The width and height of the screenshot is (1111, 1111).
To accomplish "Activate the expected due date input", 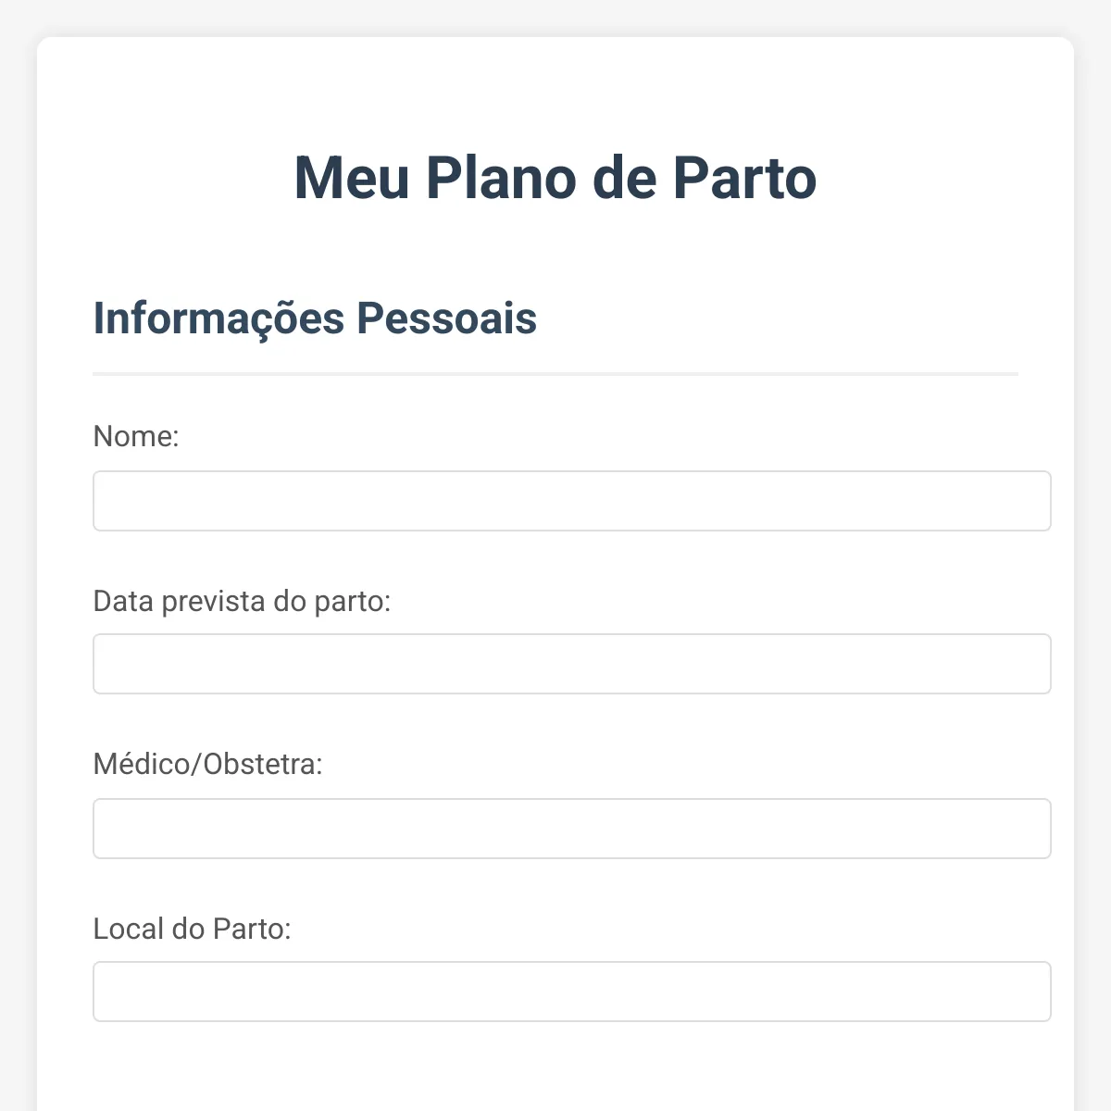I will coord(572,664).
